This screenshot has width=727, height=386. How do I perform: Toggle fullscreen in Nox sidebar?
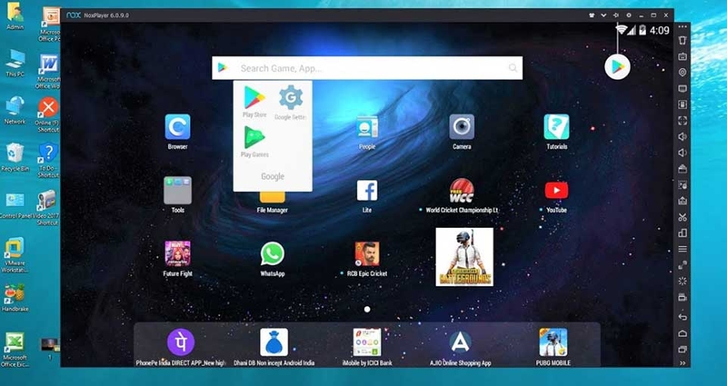[x=682, y=121]
